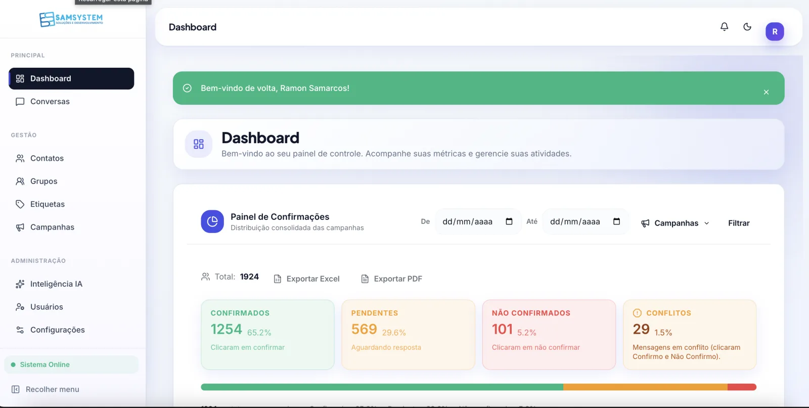
Task: Click the Configurações sliders icon
Action: click(x=20, y=330)
